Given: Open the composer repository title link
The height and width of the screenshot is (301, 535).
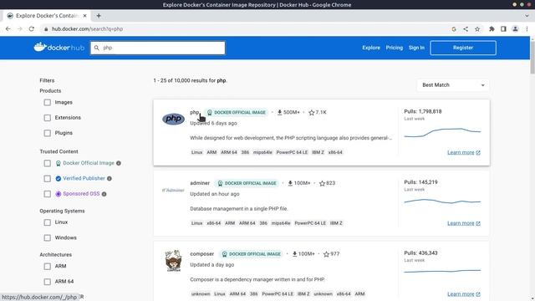Looking at the screenshot, I should [x=202, y=254].
